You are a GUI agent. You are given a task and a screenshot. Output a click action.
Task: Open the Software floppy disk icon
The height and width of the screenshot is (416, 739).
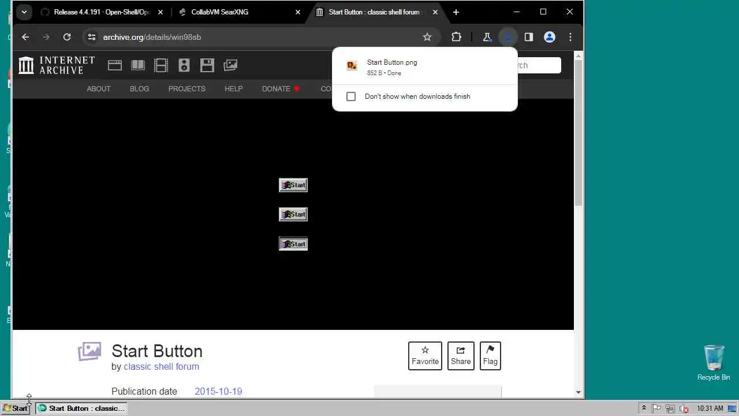207,65
